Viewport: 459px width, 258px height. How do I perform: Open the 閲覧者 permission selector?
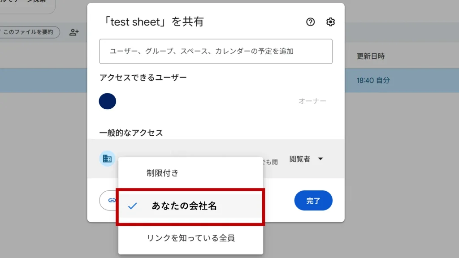coord(300,159)
